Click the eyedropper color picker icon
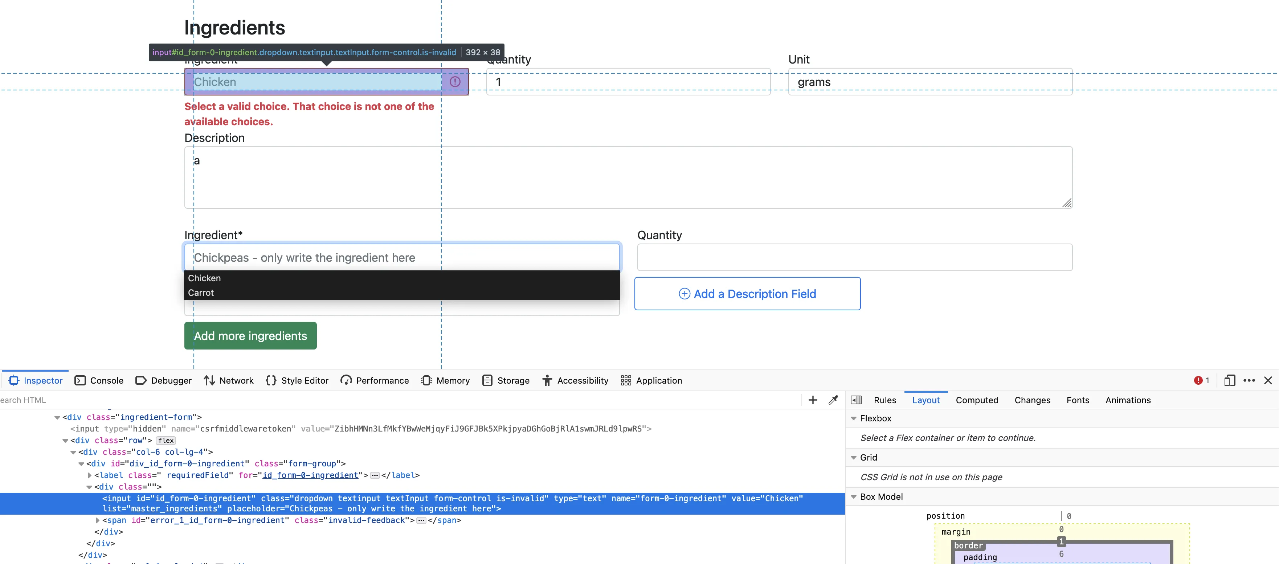This screenshot has width=1279, height=564. click(x=833, y=400)
